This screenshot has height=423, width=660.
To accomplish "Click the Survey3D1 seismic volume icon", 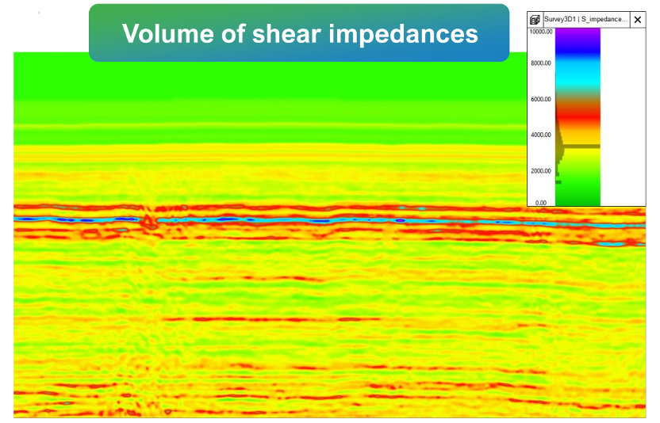I will click(535, 20).
